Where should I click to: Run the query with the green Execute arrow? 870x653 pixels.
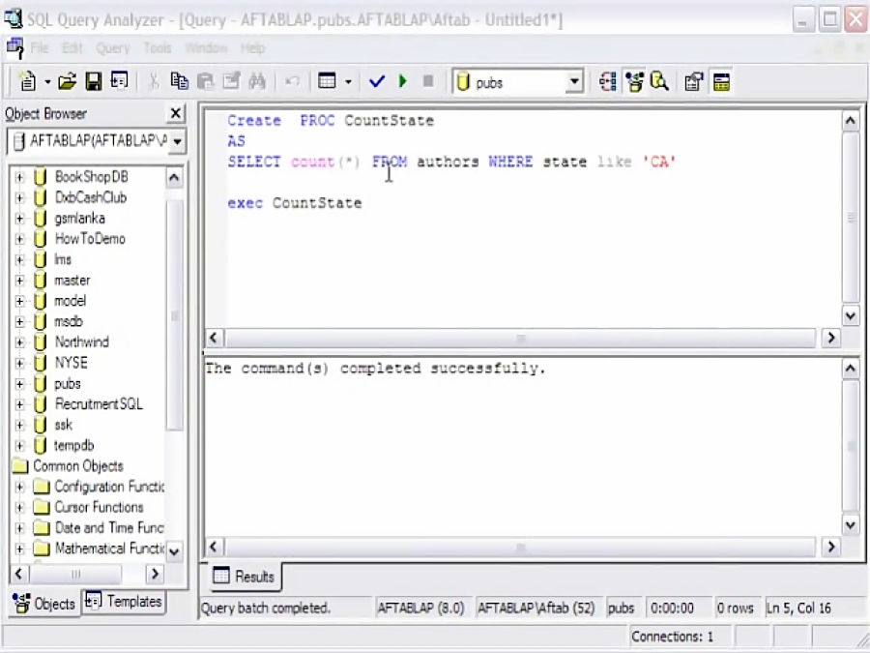point(402,82)
